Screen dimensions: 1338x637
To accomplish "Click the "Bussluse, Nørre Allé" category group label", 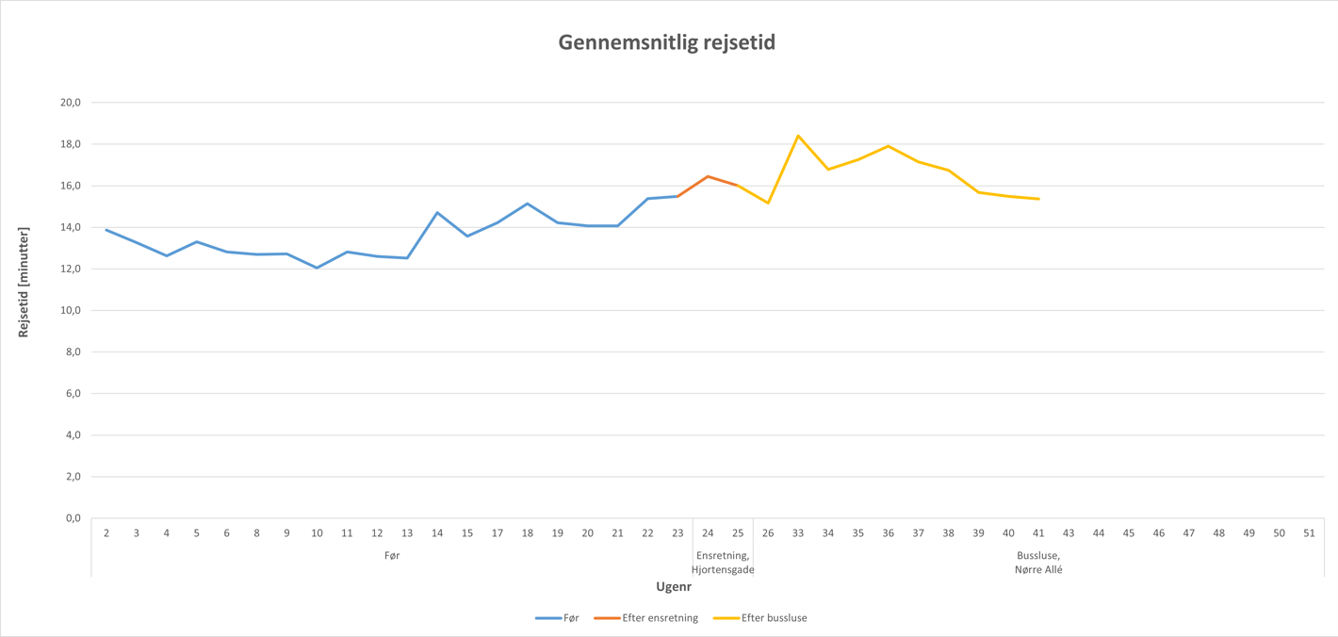I will [x=1038, y=563].
